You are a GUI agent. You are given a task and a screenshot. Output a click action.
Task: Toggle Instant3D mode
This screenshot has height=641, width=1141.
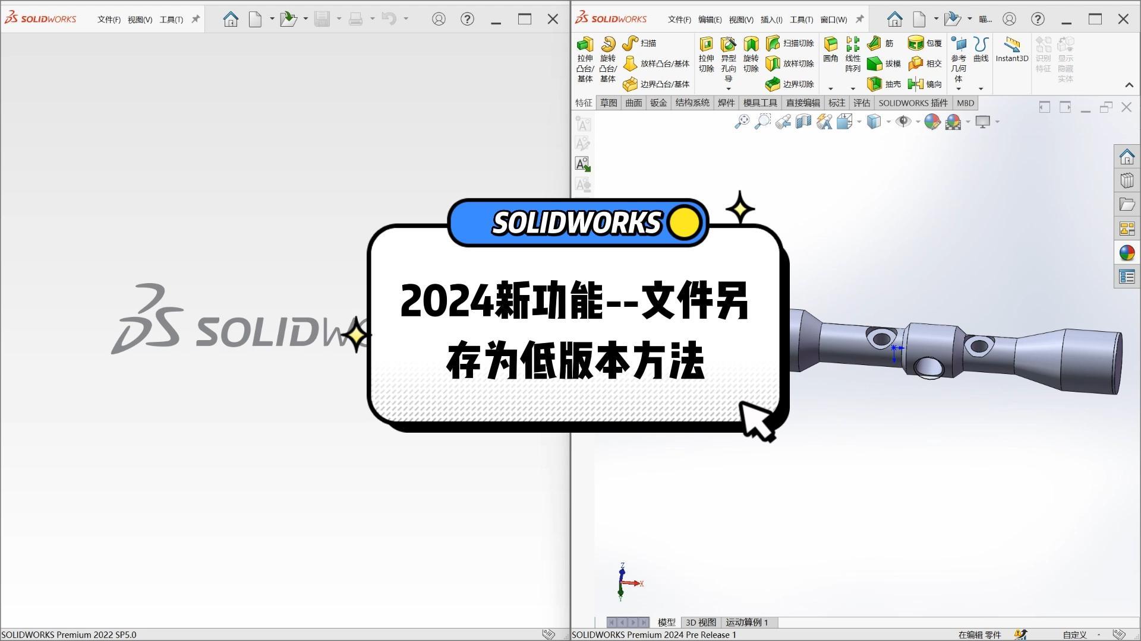click(x=1011, y=45)
